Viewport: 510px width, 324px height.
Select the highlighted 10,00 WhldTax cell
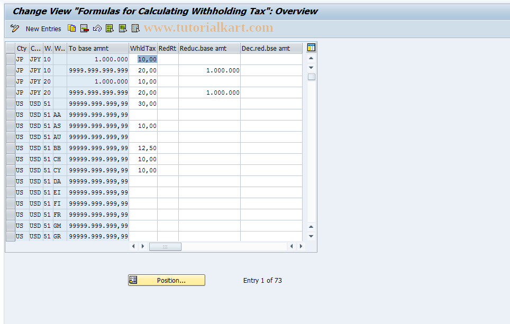click(143, 59)
